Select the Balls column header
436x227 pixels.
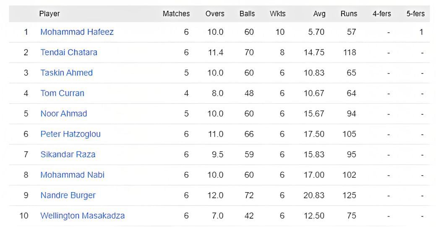pos(247,14)
